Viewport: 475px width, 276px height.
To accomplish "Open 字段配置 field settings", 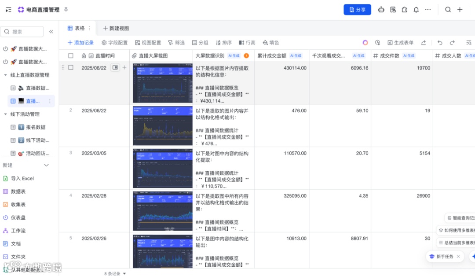I will (114, 43).
